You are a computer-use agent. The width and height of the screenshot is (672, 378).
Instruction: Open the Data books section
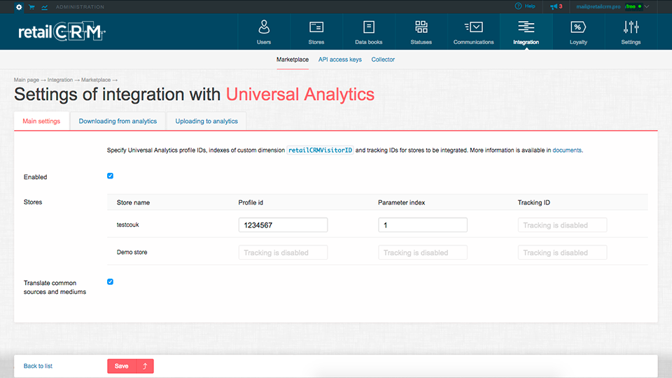[x=369, y=32]
